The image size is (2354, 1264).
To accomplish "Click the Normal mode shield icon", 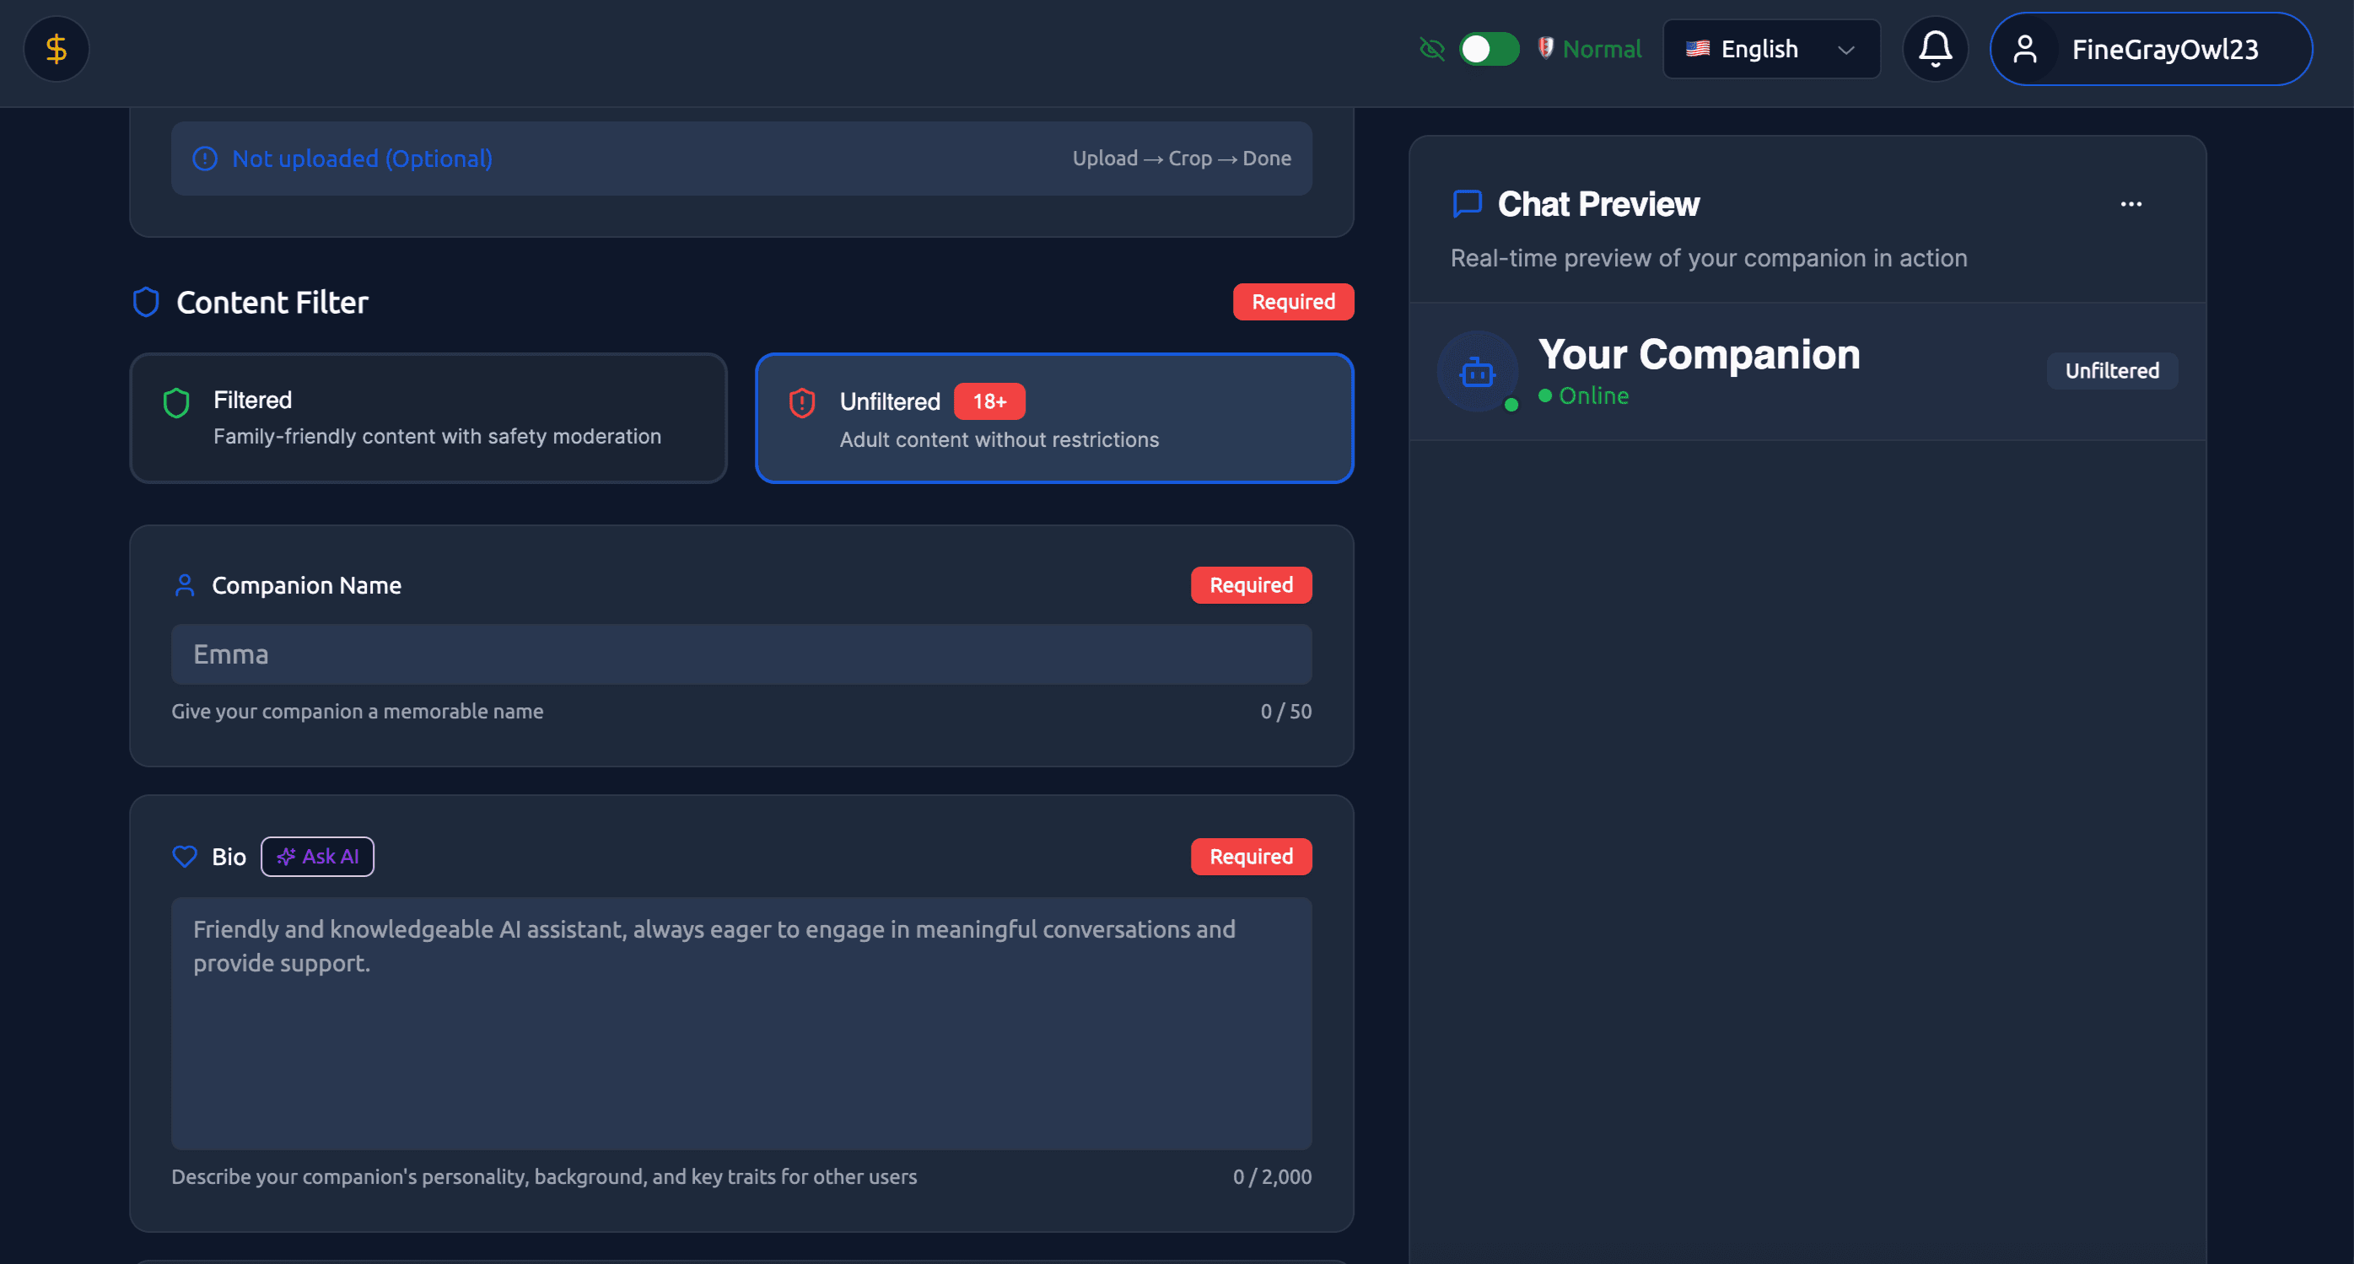I will click(x=1545, y=47).
